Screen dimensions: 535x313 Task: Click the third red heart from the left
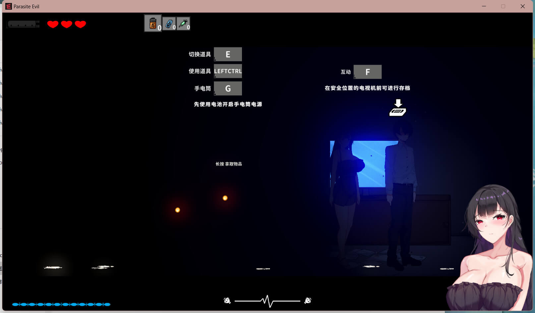pyautogui.click(x=80, y=24)
